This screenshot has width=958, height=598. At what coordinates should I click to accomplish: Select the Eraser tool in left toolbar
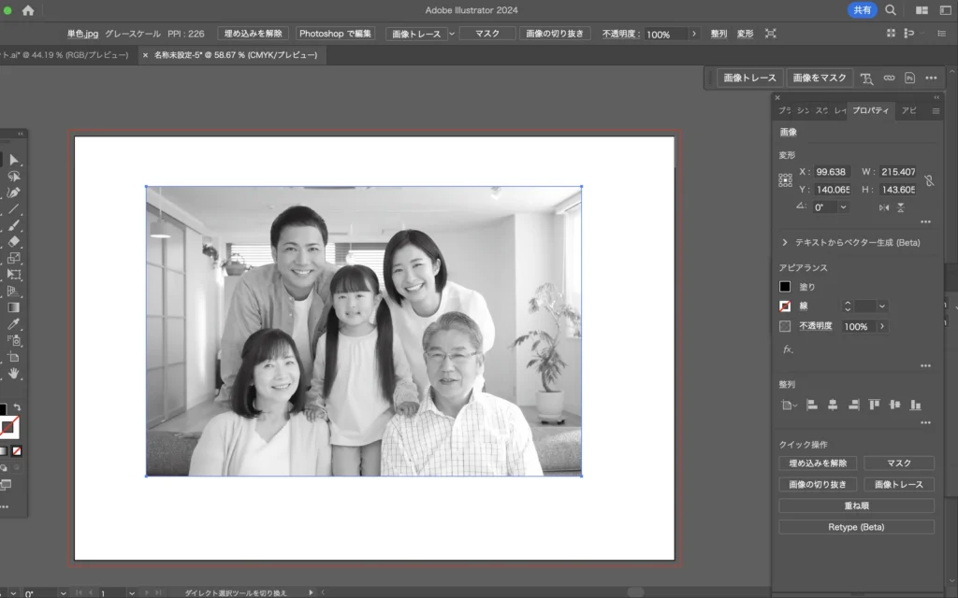pos(14,241)
